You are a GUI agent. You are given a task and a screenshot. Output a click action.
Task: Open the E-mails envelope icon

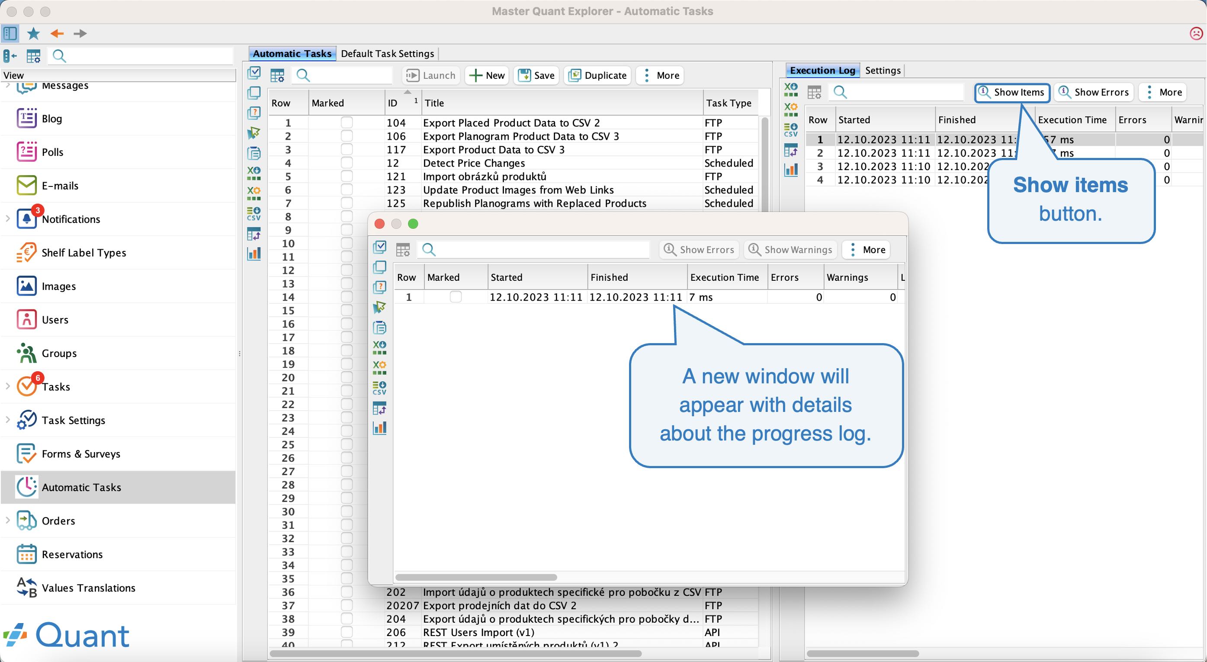[27, 185]
